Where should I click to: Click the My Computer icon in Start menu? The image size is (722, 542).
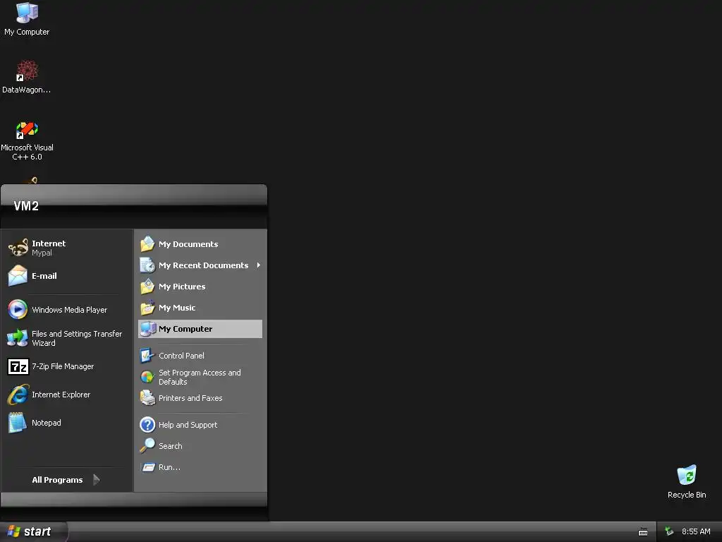[x=147, y=329]
